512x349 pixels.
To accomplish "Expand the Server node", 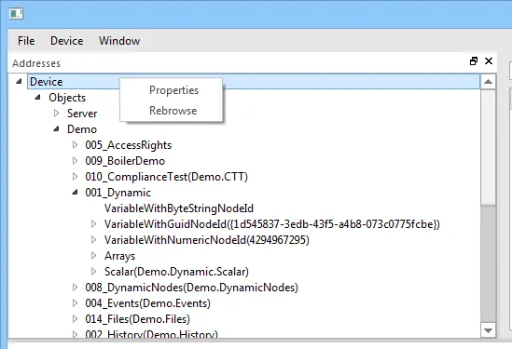I will tap(57, 113).
